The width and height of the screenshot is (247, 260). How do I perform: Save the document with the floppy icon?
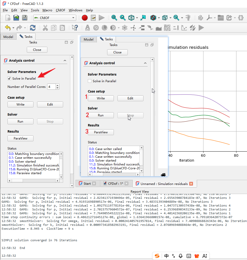coord(25,18)
